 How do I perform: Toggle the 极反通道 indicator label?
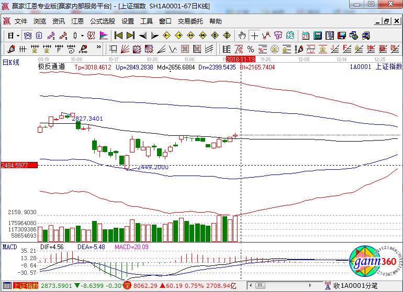pos(51,67)
